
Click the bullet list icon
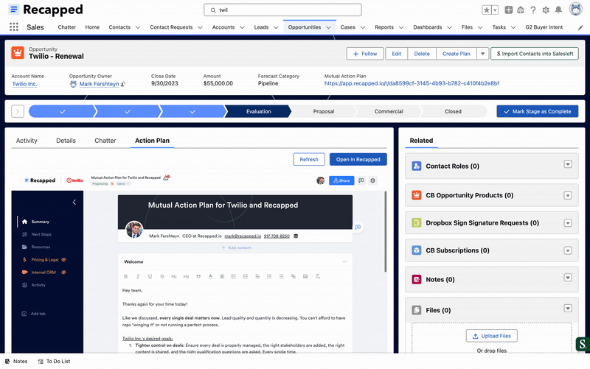(281, 276)
